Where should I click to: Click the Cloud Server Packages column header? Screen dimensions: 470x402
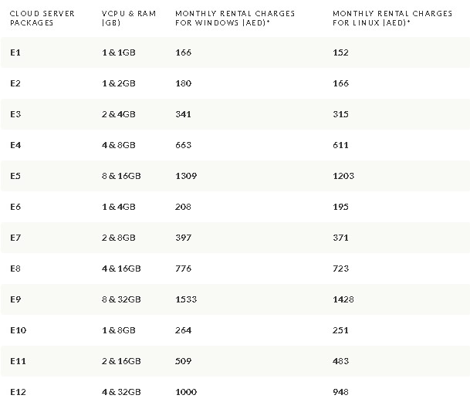coord(42,18)
